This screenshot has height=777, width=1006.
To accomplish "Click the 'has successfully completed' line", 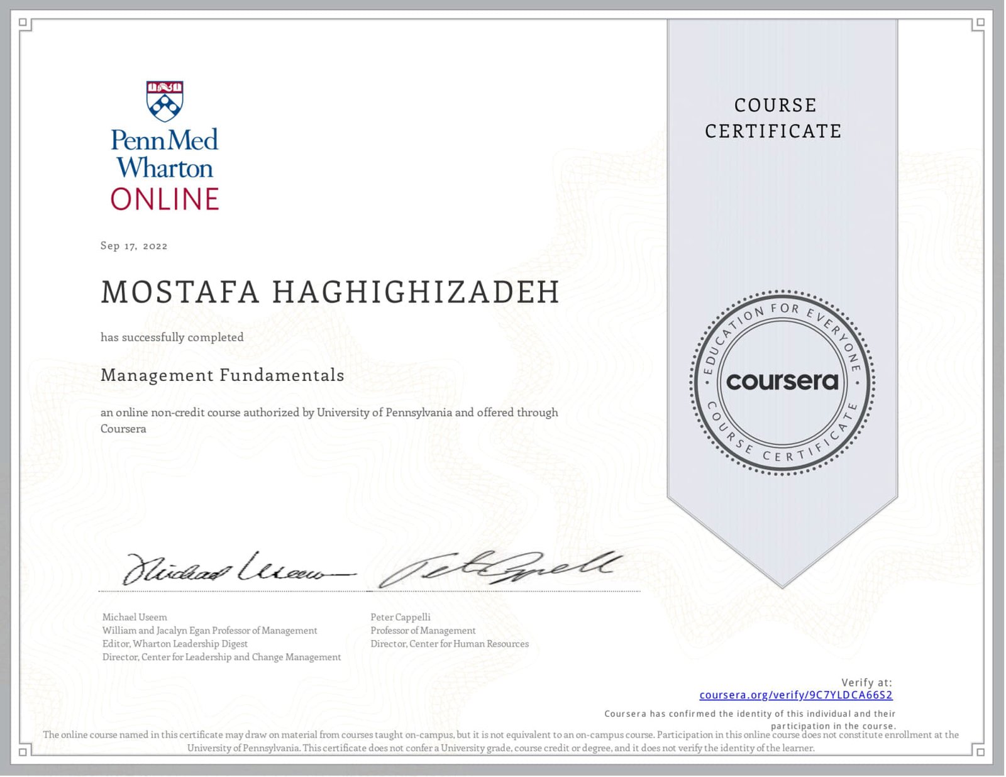I will (172, 337).
